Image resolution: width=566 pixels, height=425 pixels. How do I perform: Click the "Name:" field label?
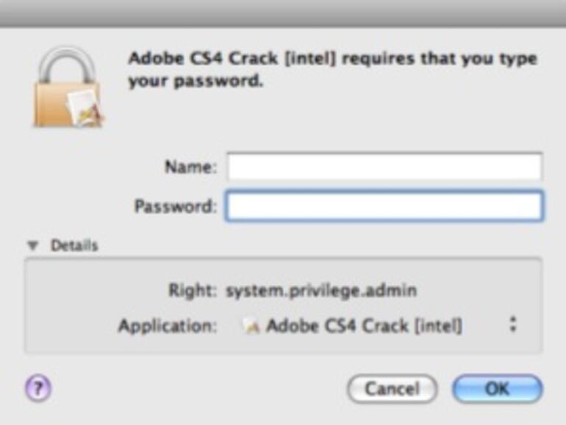pos(190,167)
